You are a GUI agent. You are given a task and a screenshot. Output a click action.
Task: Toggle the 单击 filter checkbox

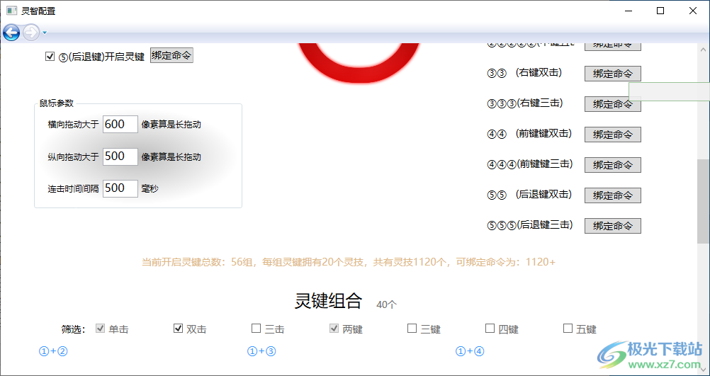pyautogui.click(x=100, y=329)
